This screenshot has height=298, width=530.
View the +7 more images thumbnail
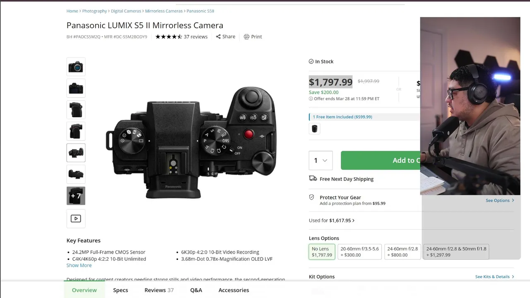point(76,196)
